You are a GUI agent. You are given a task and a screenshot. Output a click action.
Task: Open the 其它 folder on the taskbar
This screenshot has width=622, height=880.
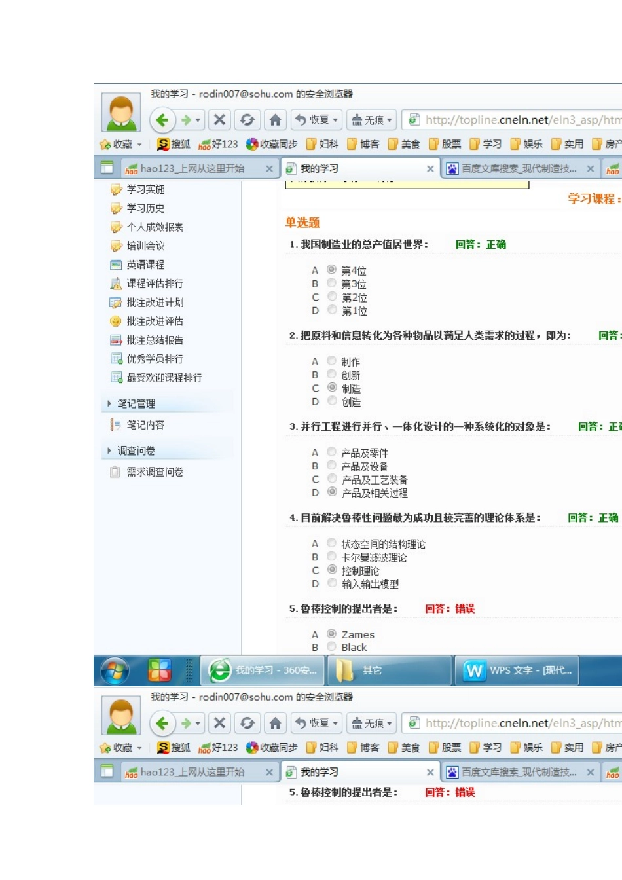pos(390,670)
